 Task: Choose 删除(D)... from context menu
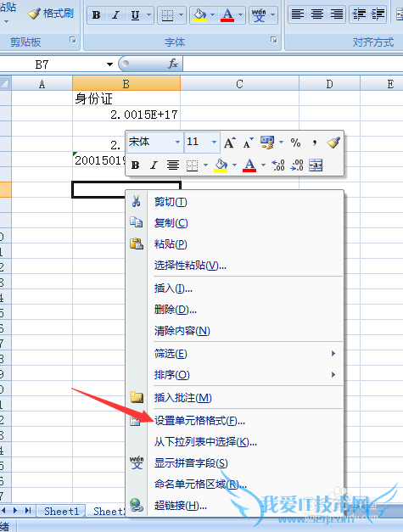pyautogui.click(x=235, y=310)
